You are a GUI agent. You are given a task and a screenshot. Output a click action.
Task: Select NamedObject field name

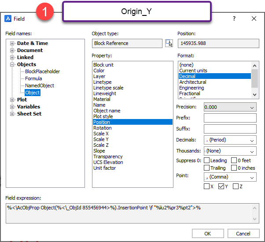(40, 86)
